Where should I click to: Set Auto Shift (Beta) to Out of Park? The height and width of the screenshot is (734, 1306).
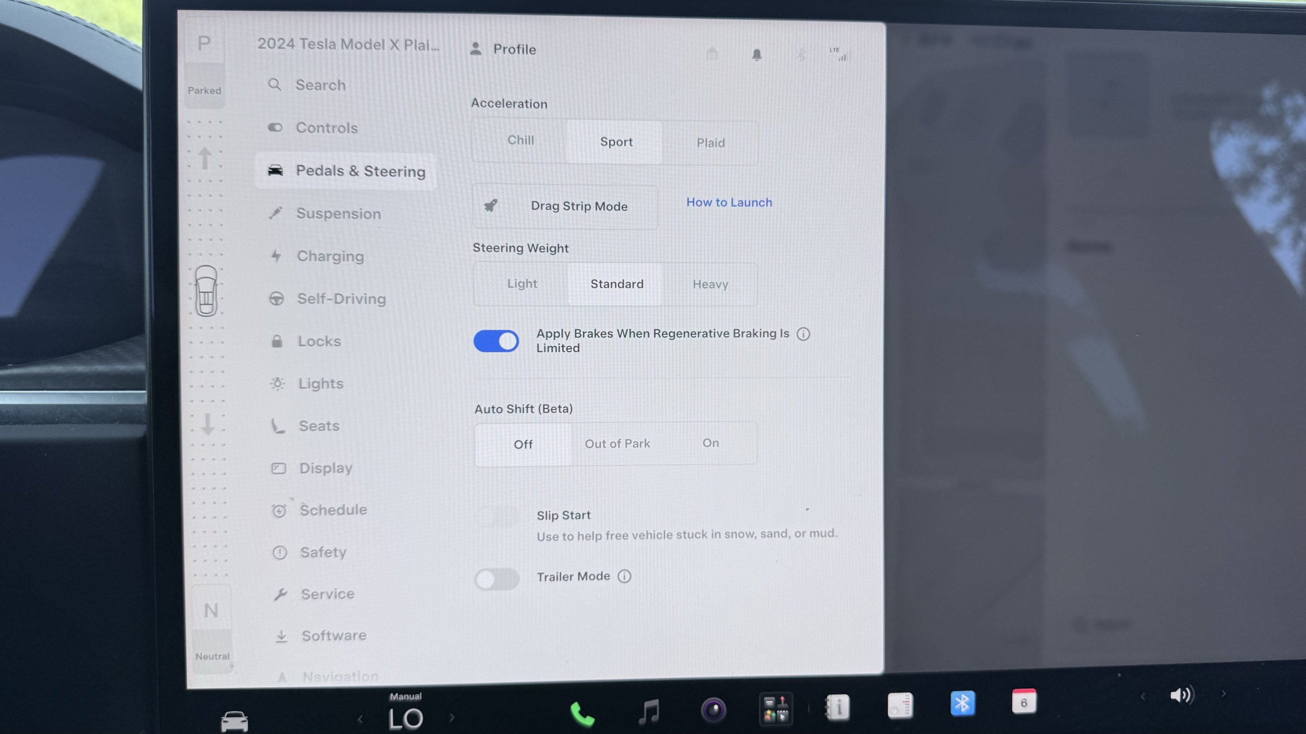(x=617, y=444)
